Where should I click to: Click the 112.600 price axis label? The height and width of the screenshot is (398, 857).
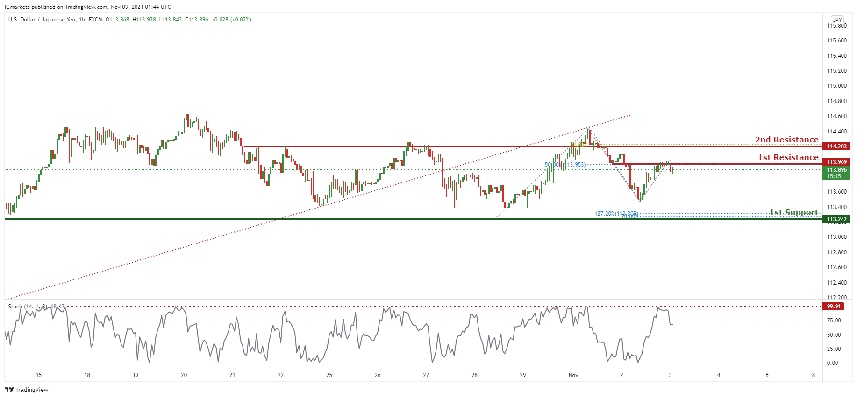pyautogui.click(x=837, y=267)
